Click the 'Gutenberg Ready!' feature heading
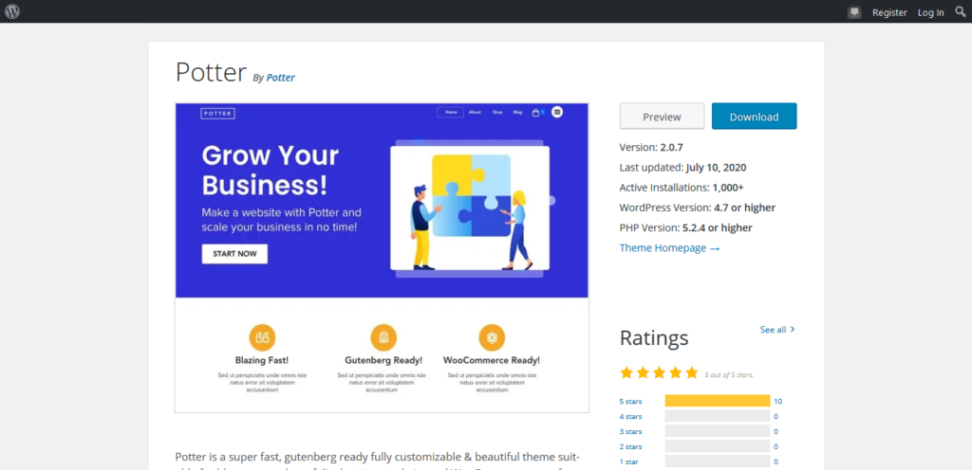Viewport: 972px width, 470px height. [383, 360]
